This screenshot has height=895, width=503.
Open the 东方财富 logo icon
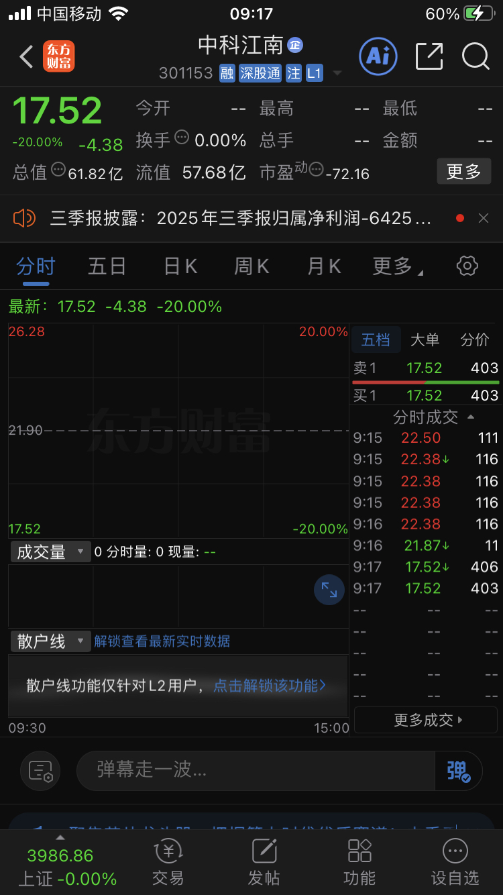tap(59, 56)
